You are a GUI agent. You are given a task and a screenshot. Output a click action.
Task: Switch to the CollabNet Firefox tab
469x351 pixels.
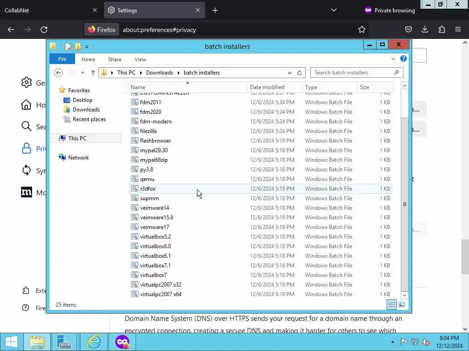tap(51, 10)
